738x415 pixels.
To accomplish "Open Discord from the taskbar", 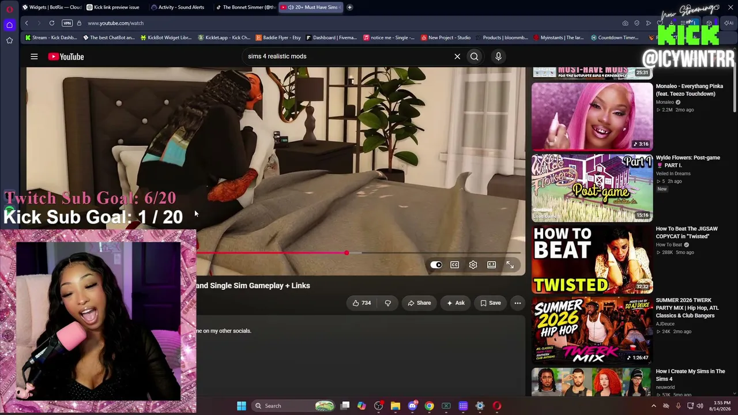I will pos(412,406).
